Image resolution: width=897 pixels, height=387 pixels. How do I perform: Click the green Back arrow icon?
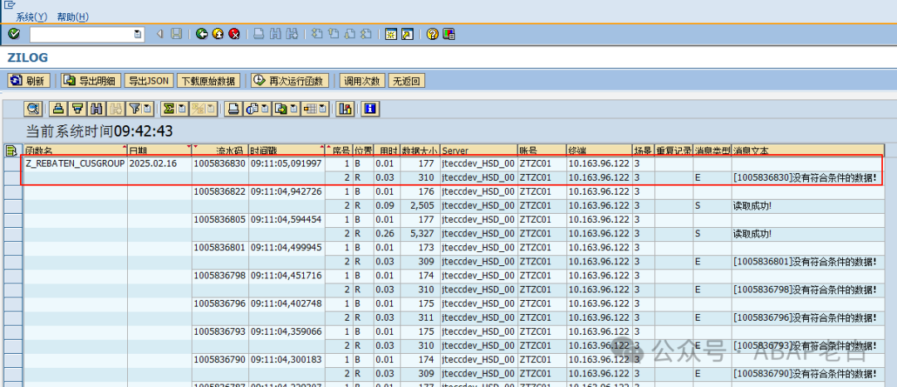(201, 34)
